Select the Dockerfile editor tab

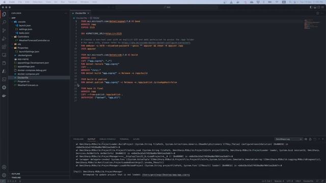click(x=80, y=13)
